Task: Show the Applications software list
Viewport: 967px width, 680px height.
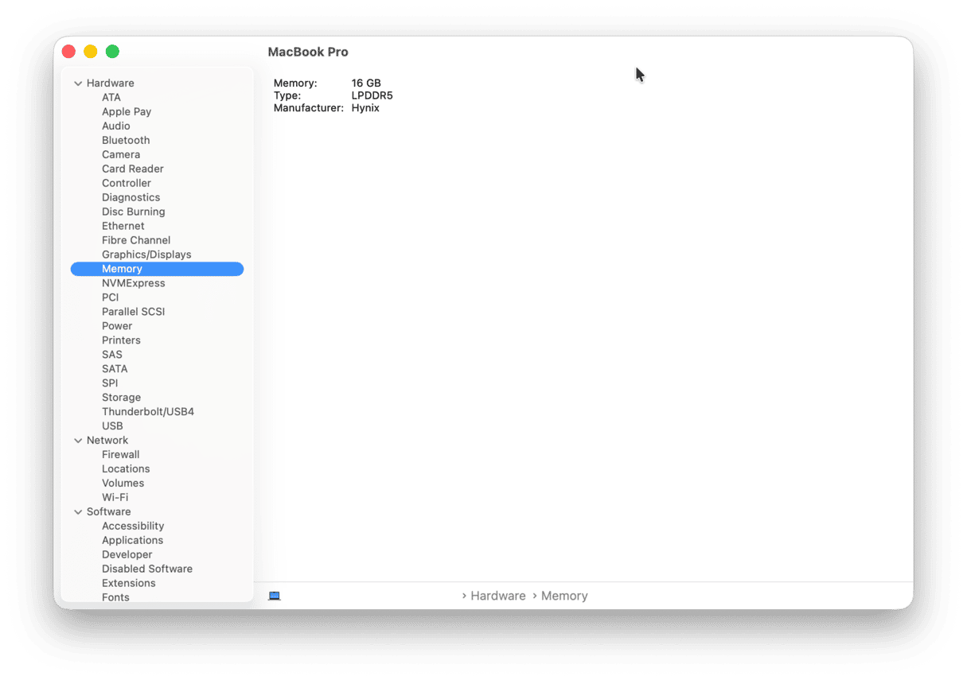Action: 132,541
